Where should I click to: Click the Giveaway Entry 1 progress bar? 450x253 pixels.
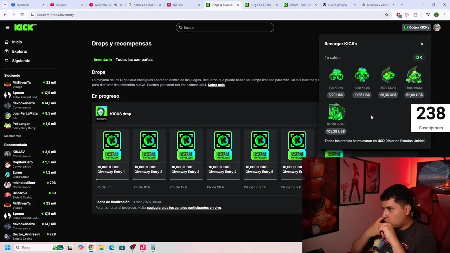coord(112,179)
